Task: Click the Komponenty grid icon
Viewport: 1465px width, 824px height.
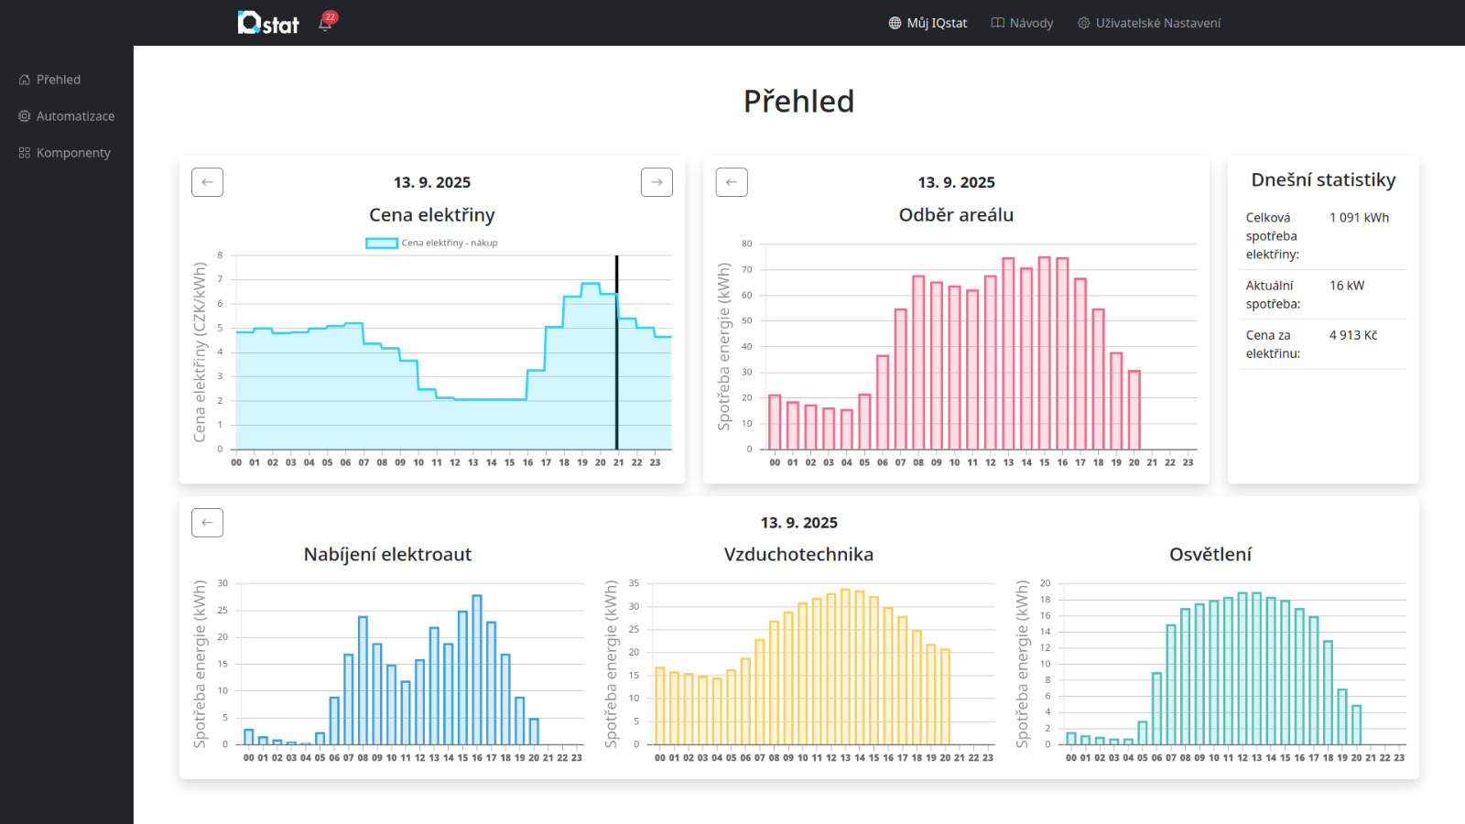Action: point(25,153)
